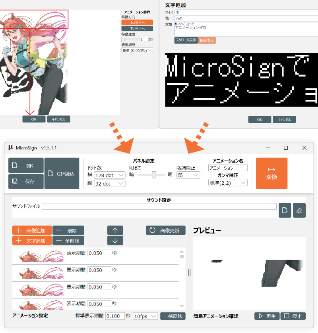Select the second frame thumbnail in the list
Image resolution: width=318 pixels, height=333 pixels.
pyautogui.click(x=42, y=273)
